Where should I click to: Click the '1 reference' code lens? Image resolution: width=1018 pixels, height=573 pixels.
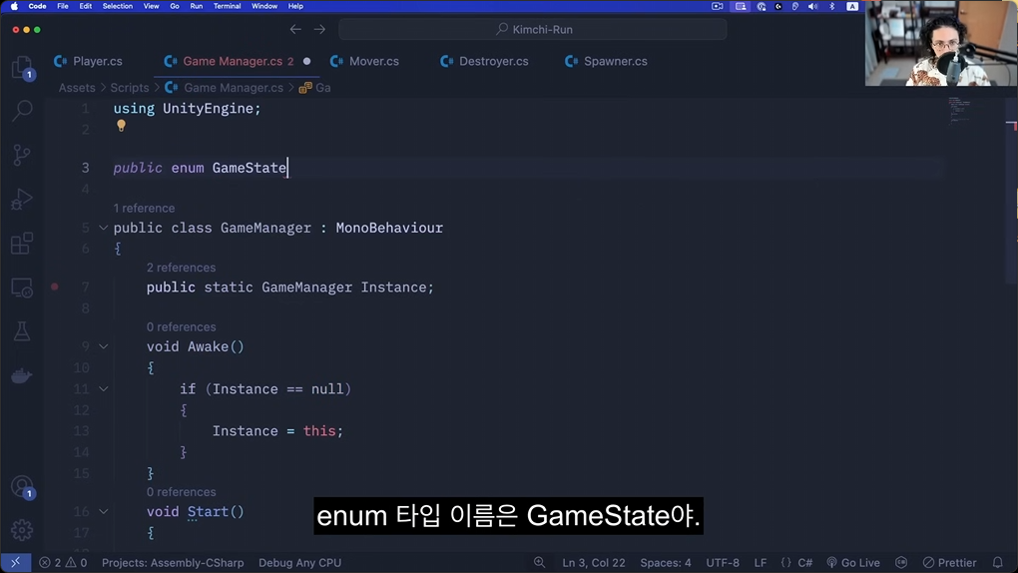coord(144,208)
